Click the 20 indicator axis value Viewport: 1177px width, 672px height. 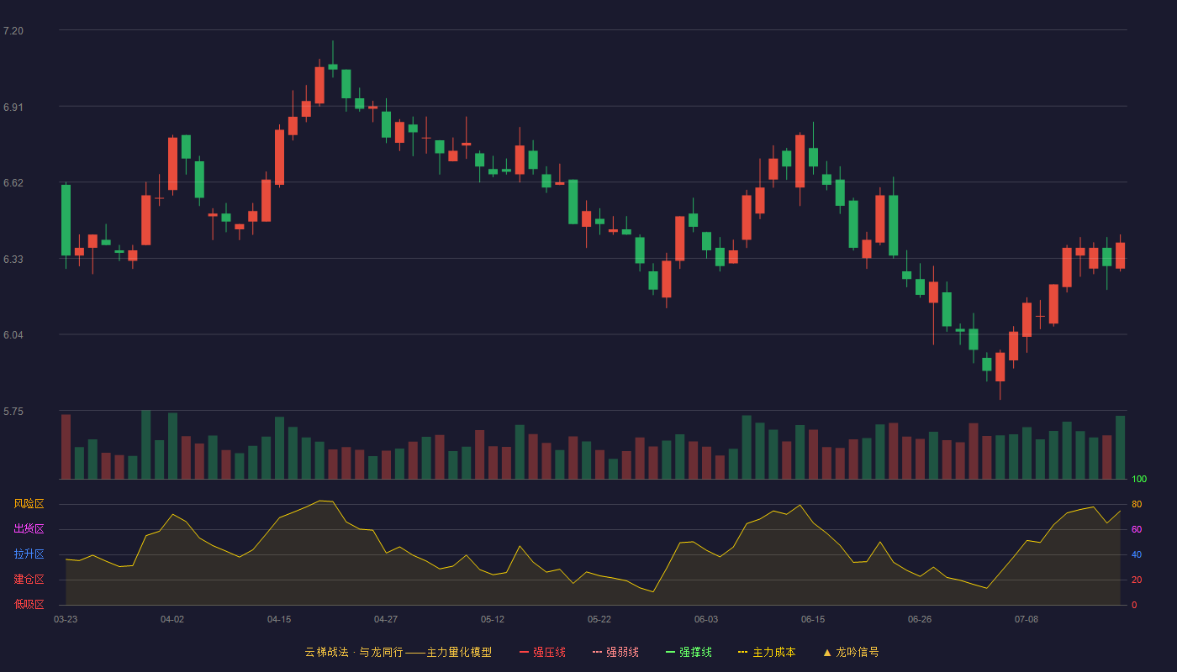pyautogui.click(x=1137, y=580)
